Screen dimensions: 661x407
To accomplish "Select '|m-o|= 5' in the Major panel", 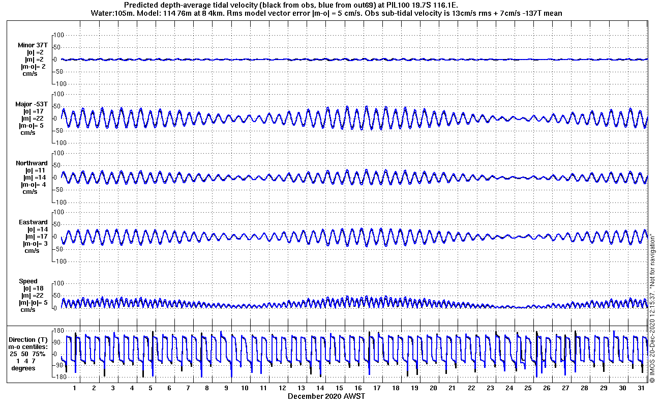I will point(33,126).
